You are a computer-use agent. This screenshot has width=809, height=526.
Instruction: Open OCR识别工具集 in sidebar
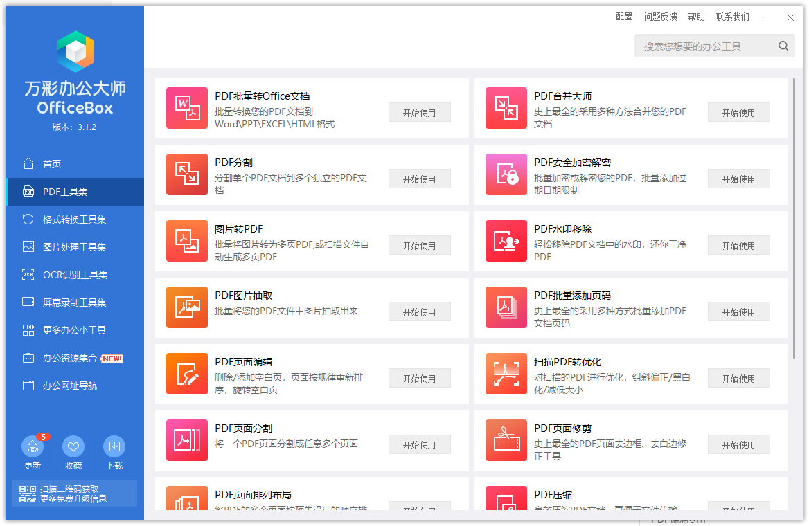[75, 274]
